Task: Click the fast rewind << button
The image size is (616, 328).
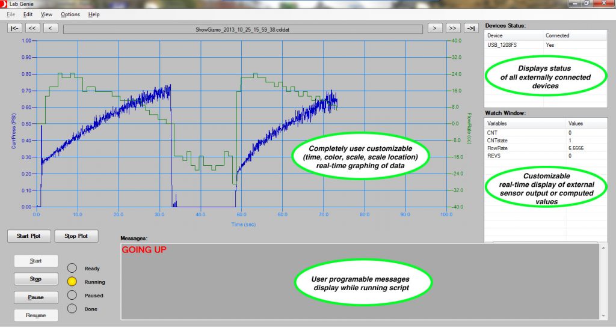Action: click(32, 28)
